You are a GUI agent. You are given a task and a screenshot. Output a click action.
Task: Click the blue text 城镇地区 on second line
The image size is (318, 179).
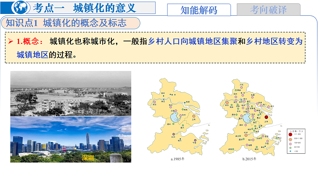click(33, 55)
